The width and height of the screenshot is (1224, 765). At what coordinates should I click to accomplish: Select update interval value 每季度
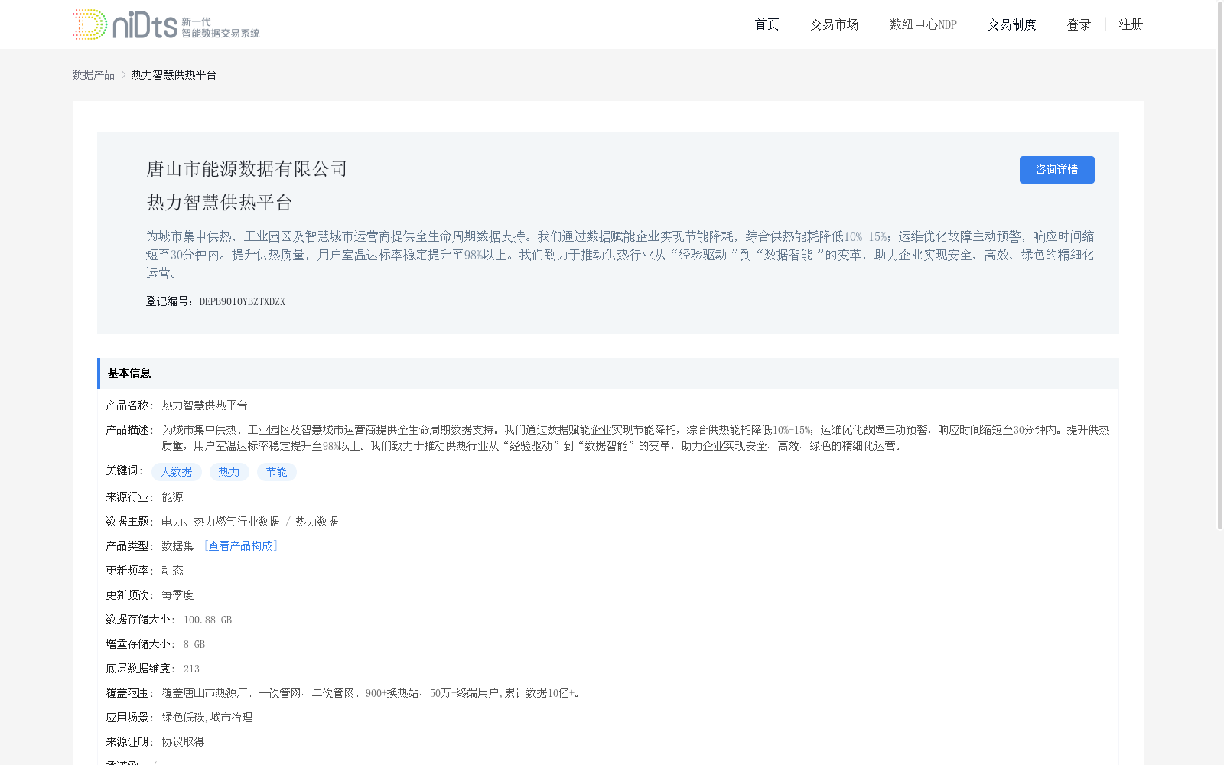point(177,594)
